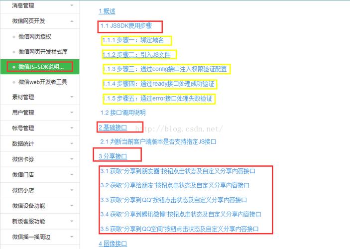350x249 pixels.
Task: Open 微信web开发者工具 sidebar item
Action: tap(43, 82)
